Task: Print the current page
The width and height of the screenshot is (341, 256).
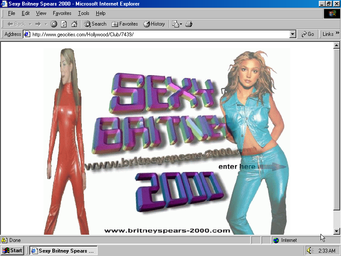Action: click(x=189, y=24)
